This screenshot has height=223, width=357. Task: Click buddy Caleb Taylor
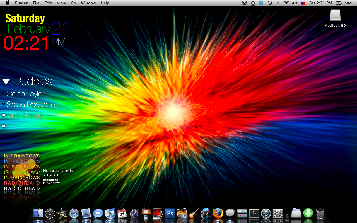point(25,94)
